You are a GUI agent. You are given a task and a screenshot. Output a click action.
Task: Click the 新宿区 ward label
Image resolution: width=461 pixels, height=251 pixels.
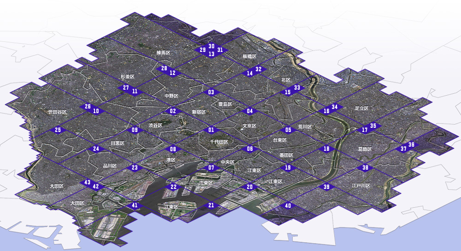[x=199, y=112]
